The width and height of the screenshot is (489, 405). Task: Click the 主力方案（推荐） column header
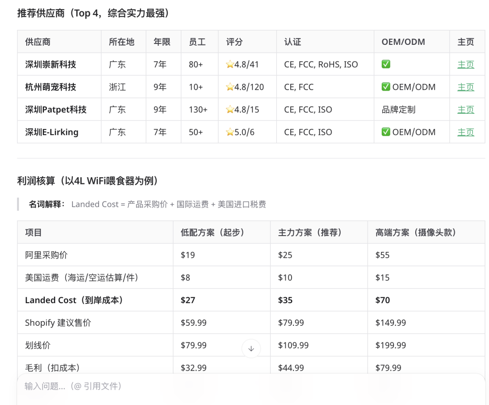tap(310, 232)
